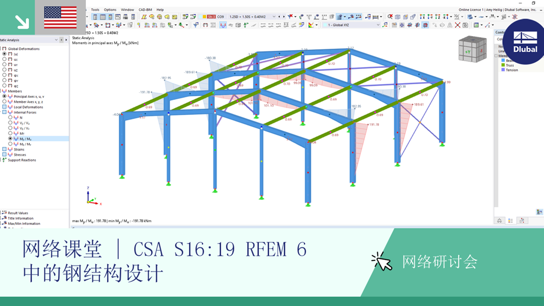Click the highlighted red section view icon

[x=425, y=25]
